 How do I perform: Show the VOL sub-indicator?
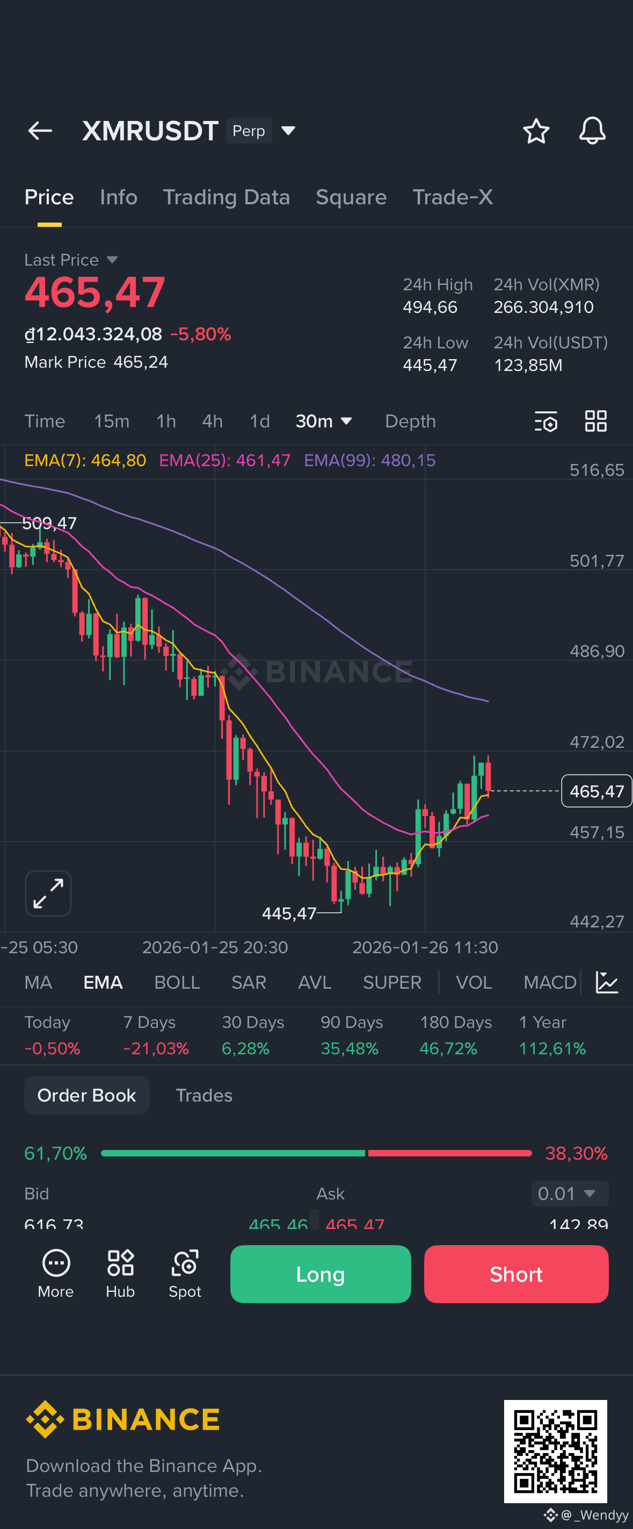click(x=474, y=982)
